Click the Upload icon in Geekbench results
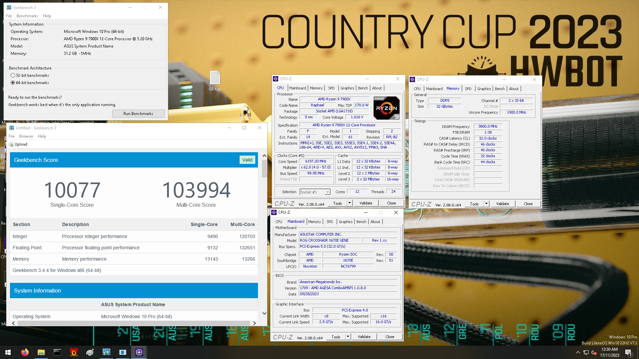 [x=11, y=144]
